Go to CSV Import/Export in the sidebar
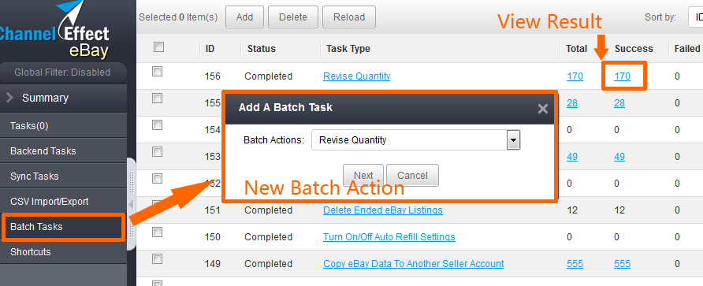 pos(50,202)
